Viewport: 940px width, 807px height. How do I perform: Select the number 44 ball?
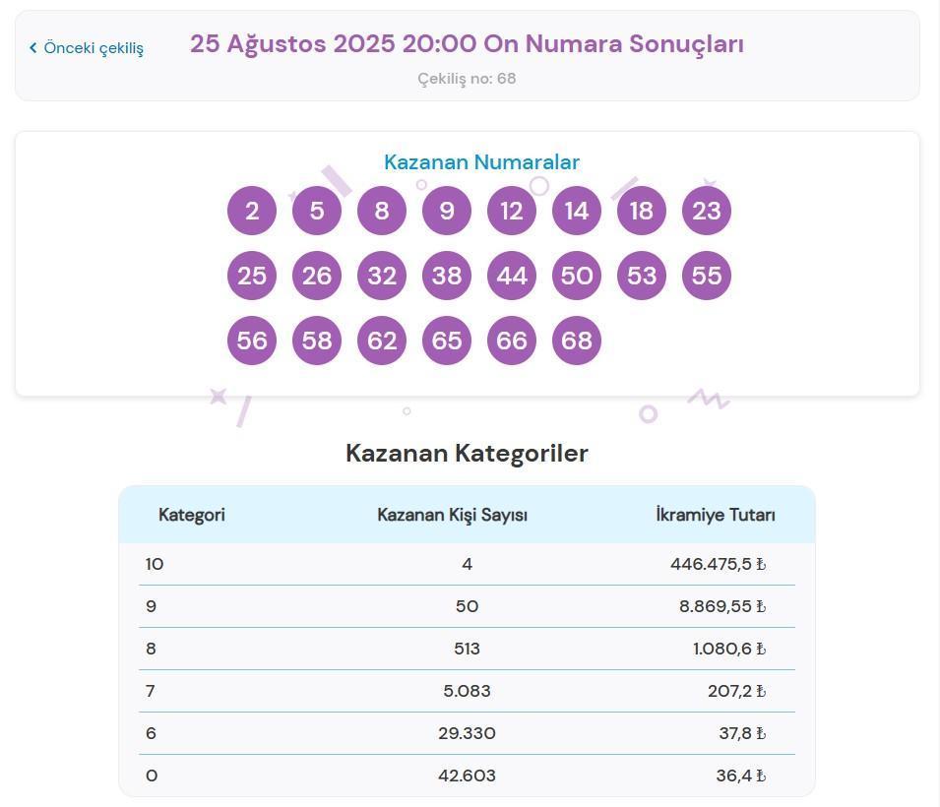click(x=512, y=276)
